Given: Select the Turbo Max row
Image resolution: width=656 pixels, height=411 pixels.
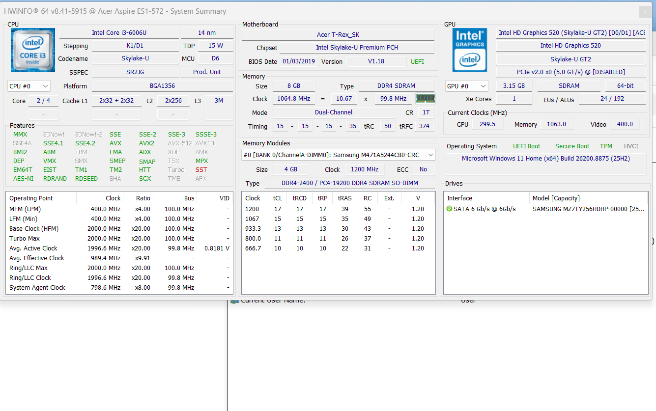Looking at the screenshot, I should [119, 239].
